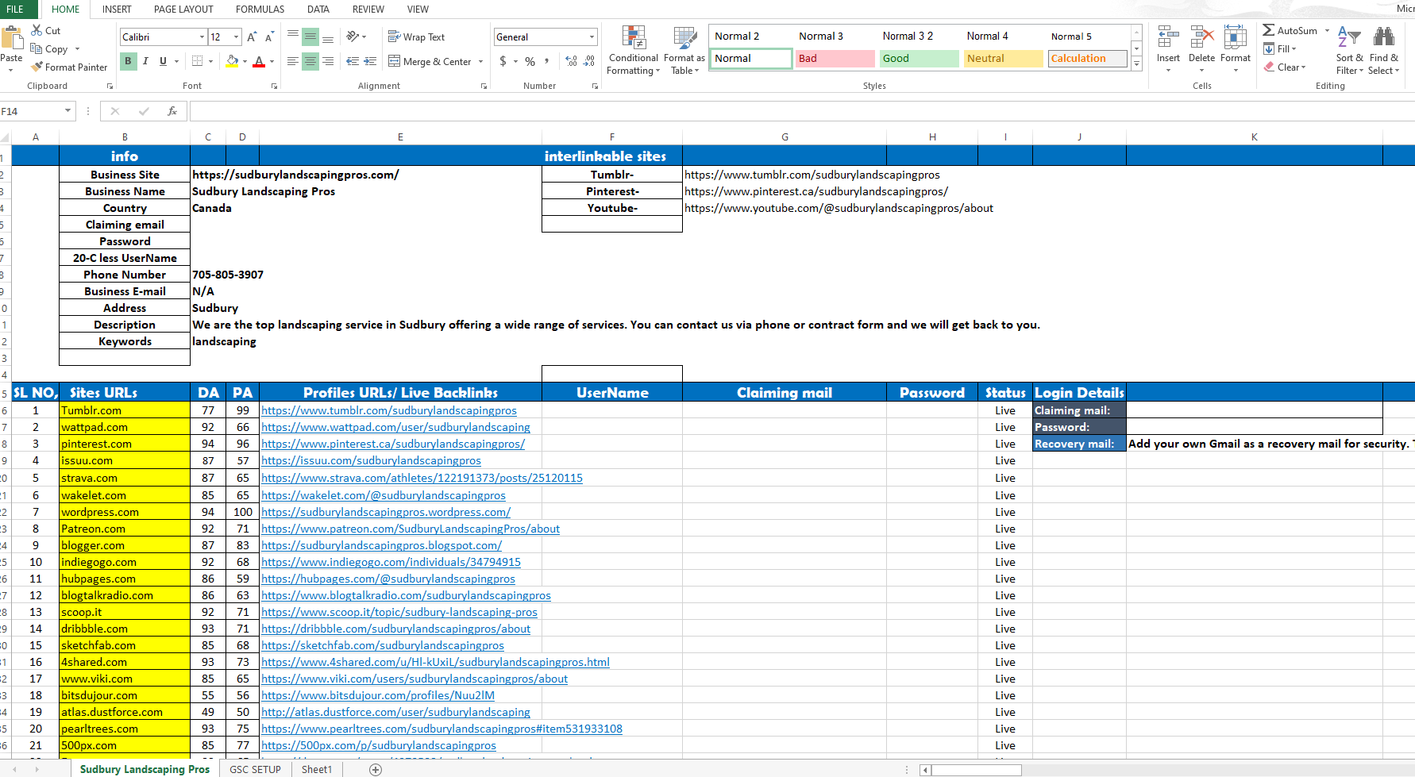Viewport: 1415px width, 777px height.
Task: Expand the Number Format dropdown
Action: 592,37
